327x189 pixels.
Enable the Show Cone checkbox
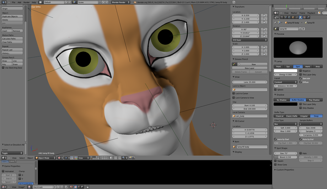click(x=275, y=165)
